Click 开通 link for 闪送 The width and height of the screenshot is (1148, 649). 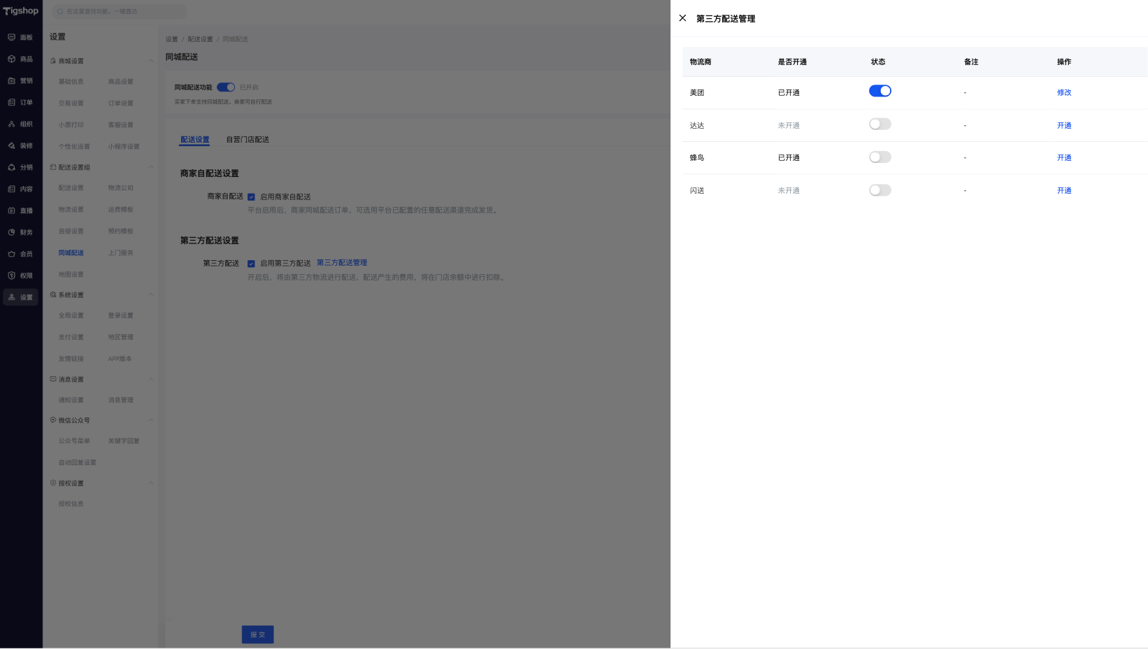point(1064,190)
